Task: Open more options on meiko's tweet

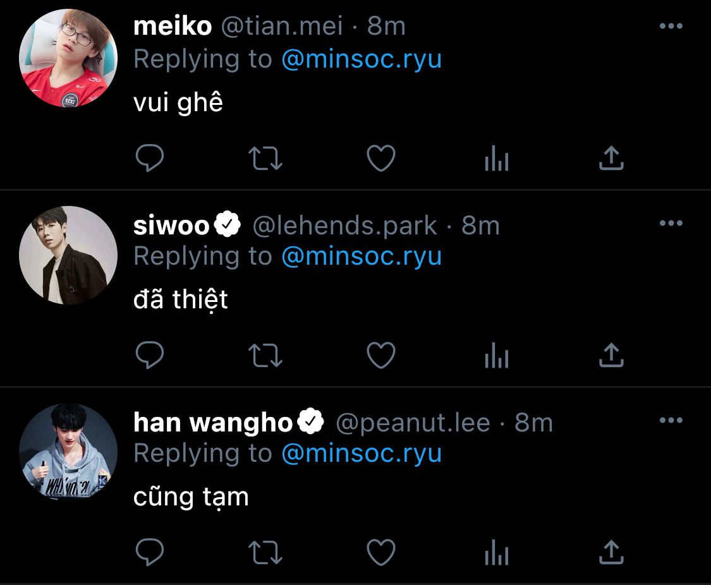Action: coord(671,26)
